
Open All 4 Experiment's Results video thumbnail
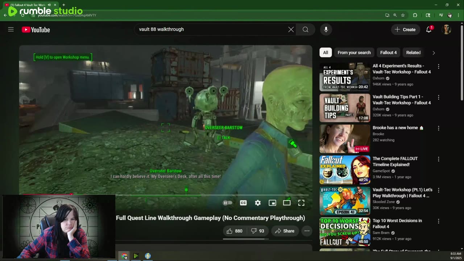tap(345, 77)
